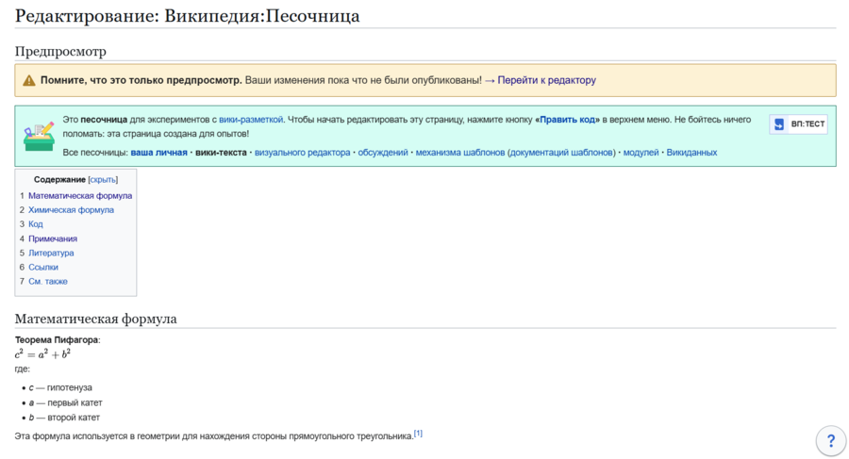Open 'Литература' entry in contents
Image resolution: width=849 pixels, height=459 pixels.
click(x=51, y=253)
